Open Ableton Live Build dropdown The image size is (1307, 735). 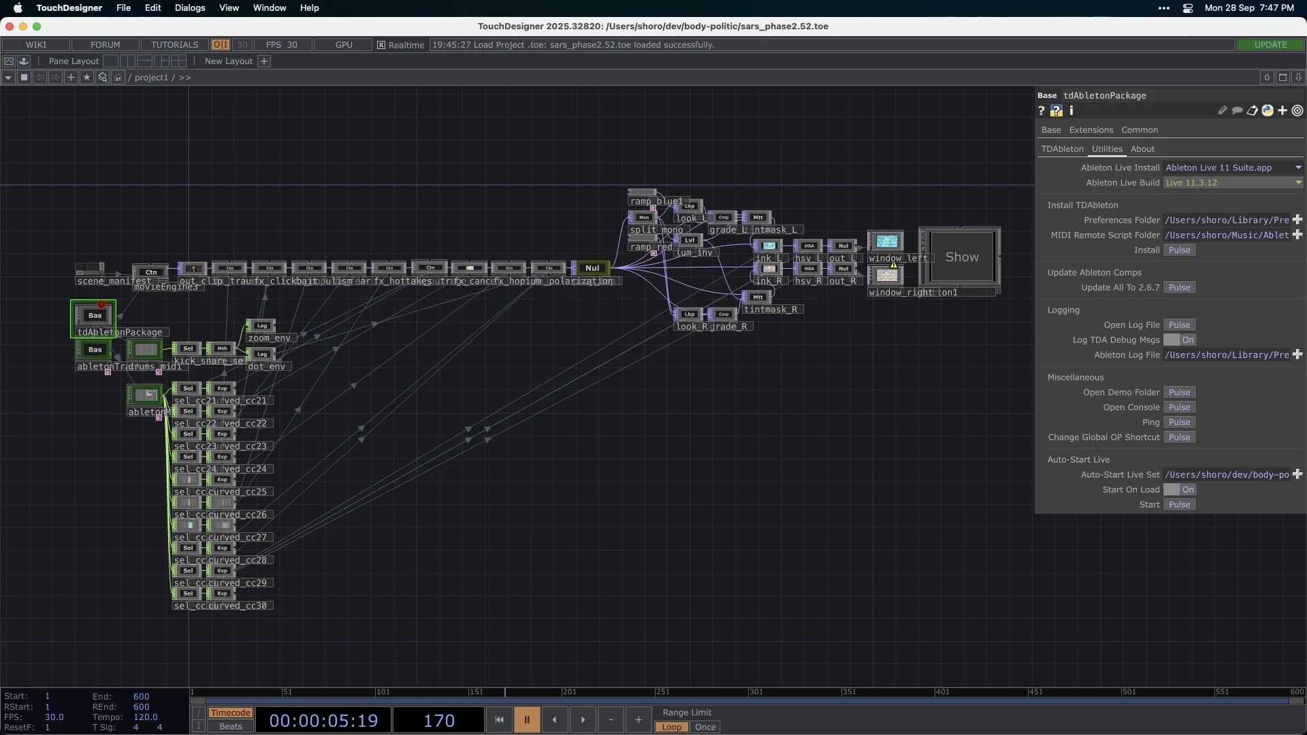click(1233, 182)
